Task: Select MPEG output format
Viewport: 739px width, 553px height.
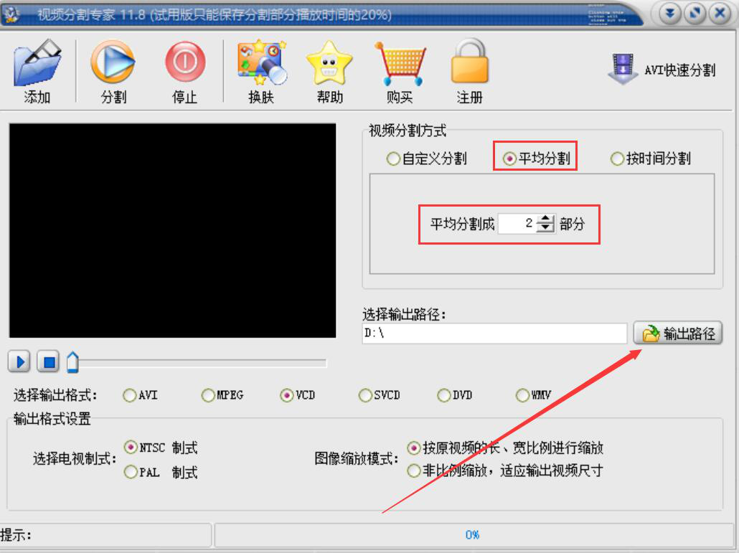Action: pos(222,394)
